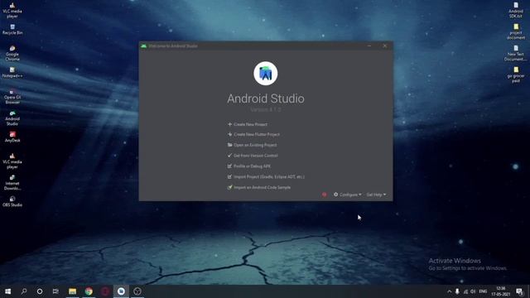The width and height of the screenshot is (530, 298).
Task: Select the Recycle Bin desktop icon
Action: pyautogui.click(x=12, y=30)
